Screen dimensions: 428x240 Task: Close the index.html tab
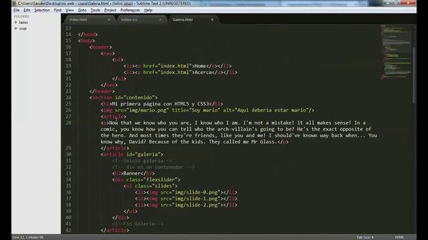[109, 19]
